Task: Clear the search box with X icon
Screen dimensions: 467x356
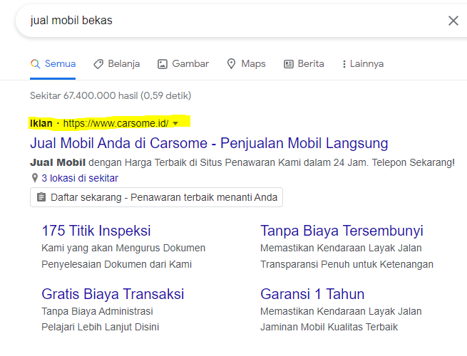Action: (453, 21)
